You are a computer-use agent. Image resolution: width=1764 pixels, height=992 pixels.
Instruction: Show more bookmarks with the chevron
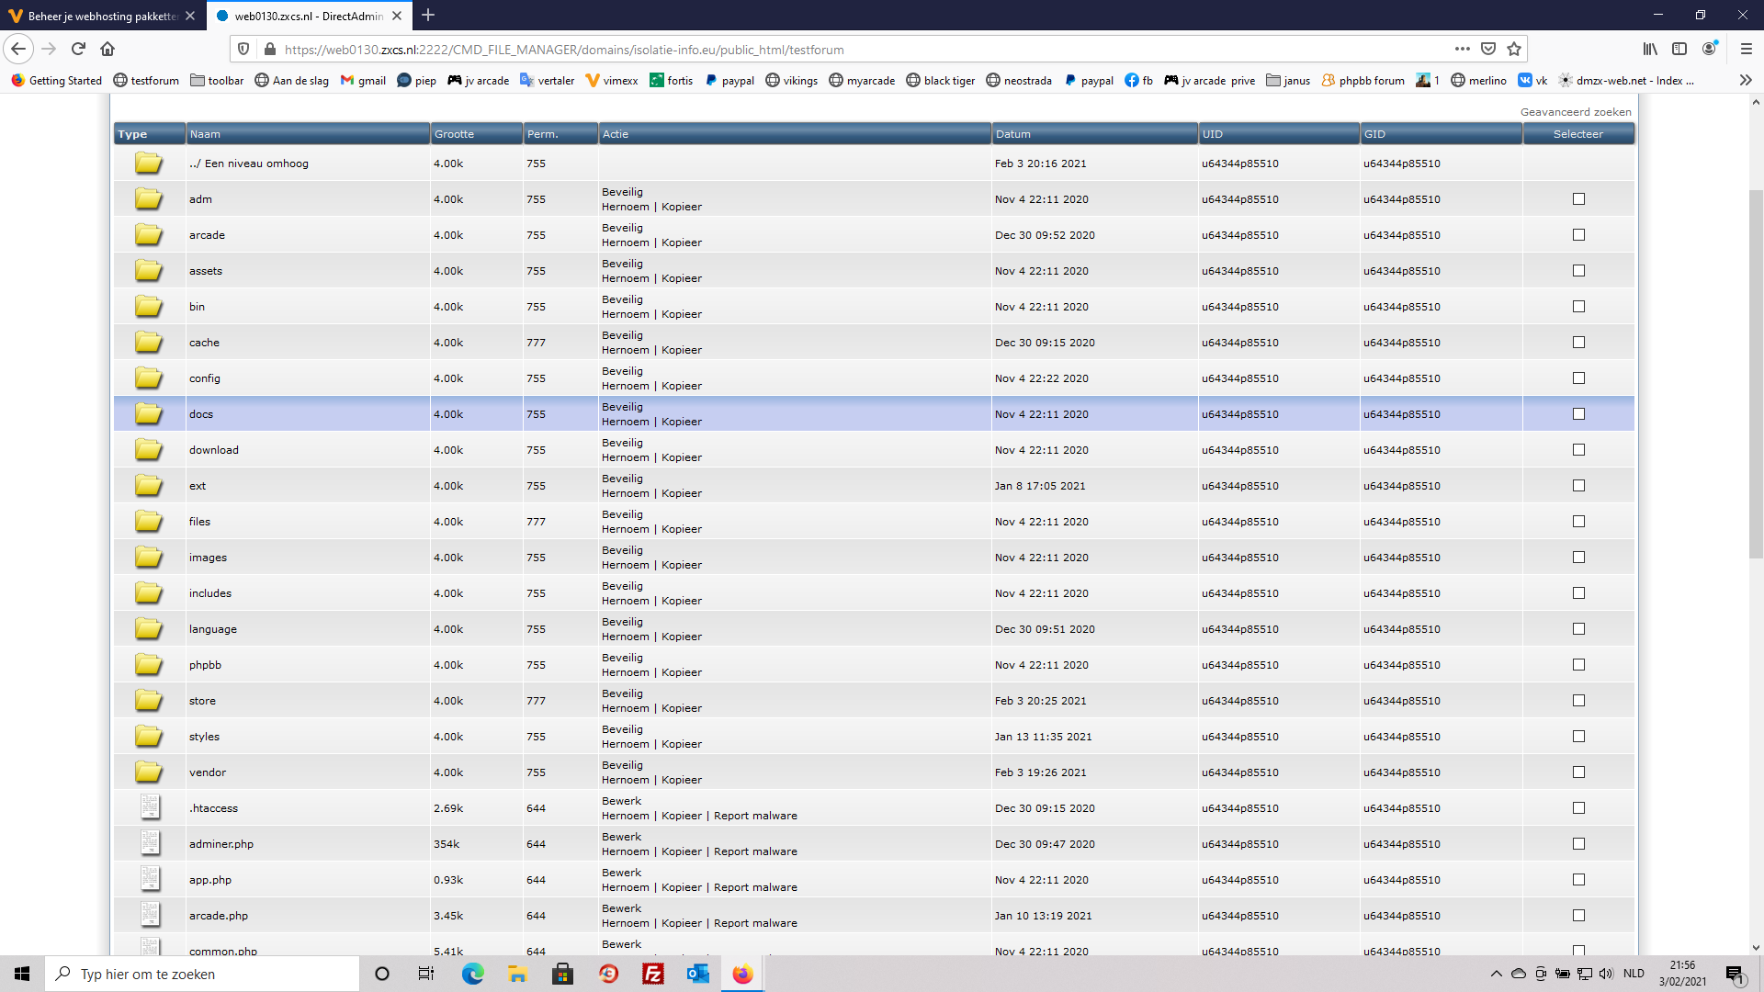[x=1746, y=80]
